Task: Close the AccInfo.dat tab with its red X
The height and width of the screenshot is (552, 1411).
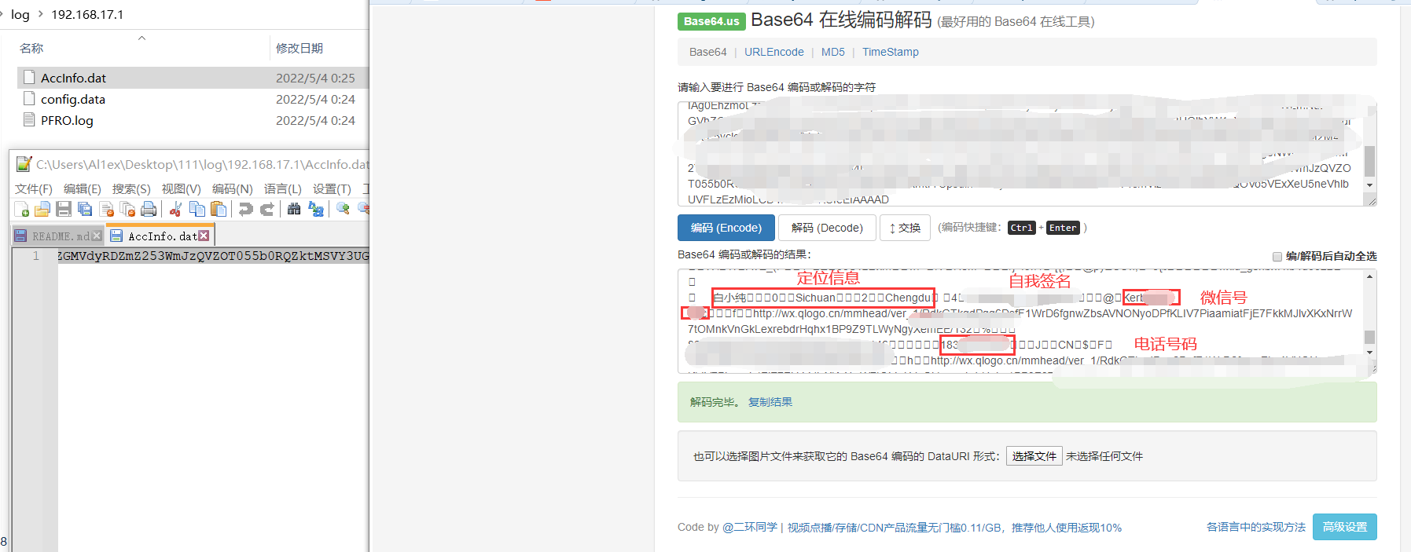Action: tap(204, 236)
